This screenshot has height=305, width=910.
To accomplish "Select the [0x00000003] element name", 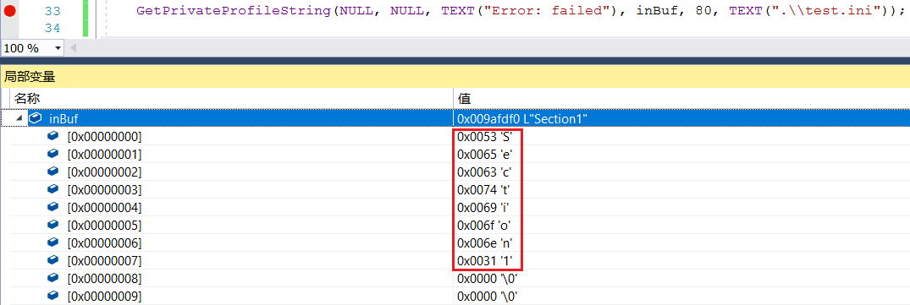I will 104,190.
